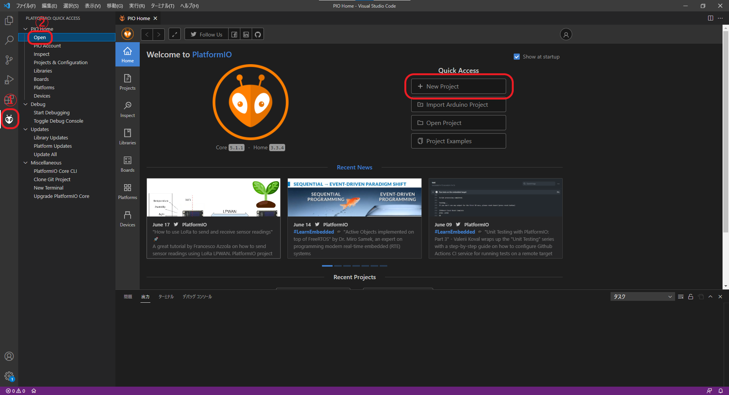
Task: Click the PIO account profile icon
Action: pyautogui.click(x=566, y=35)
